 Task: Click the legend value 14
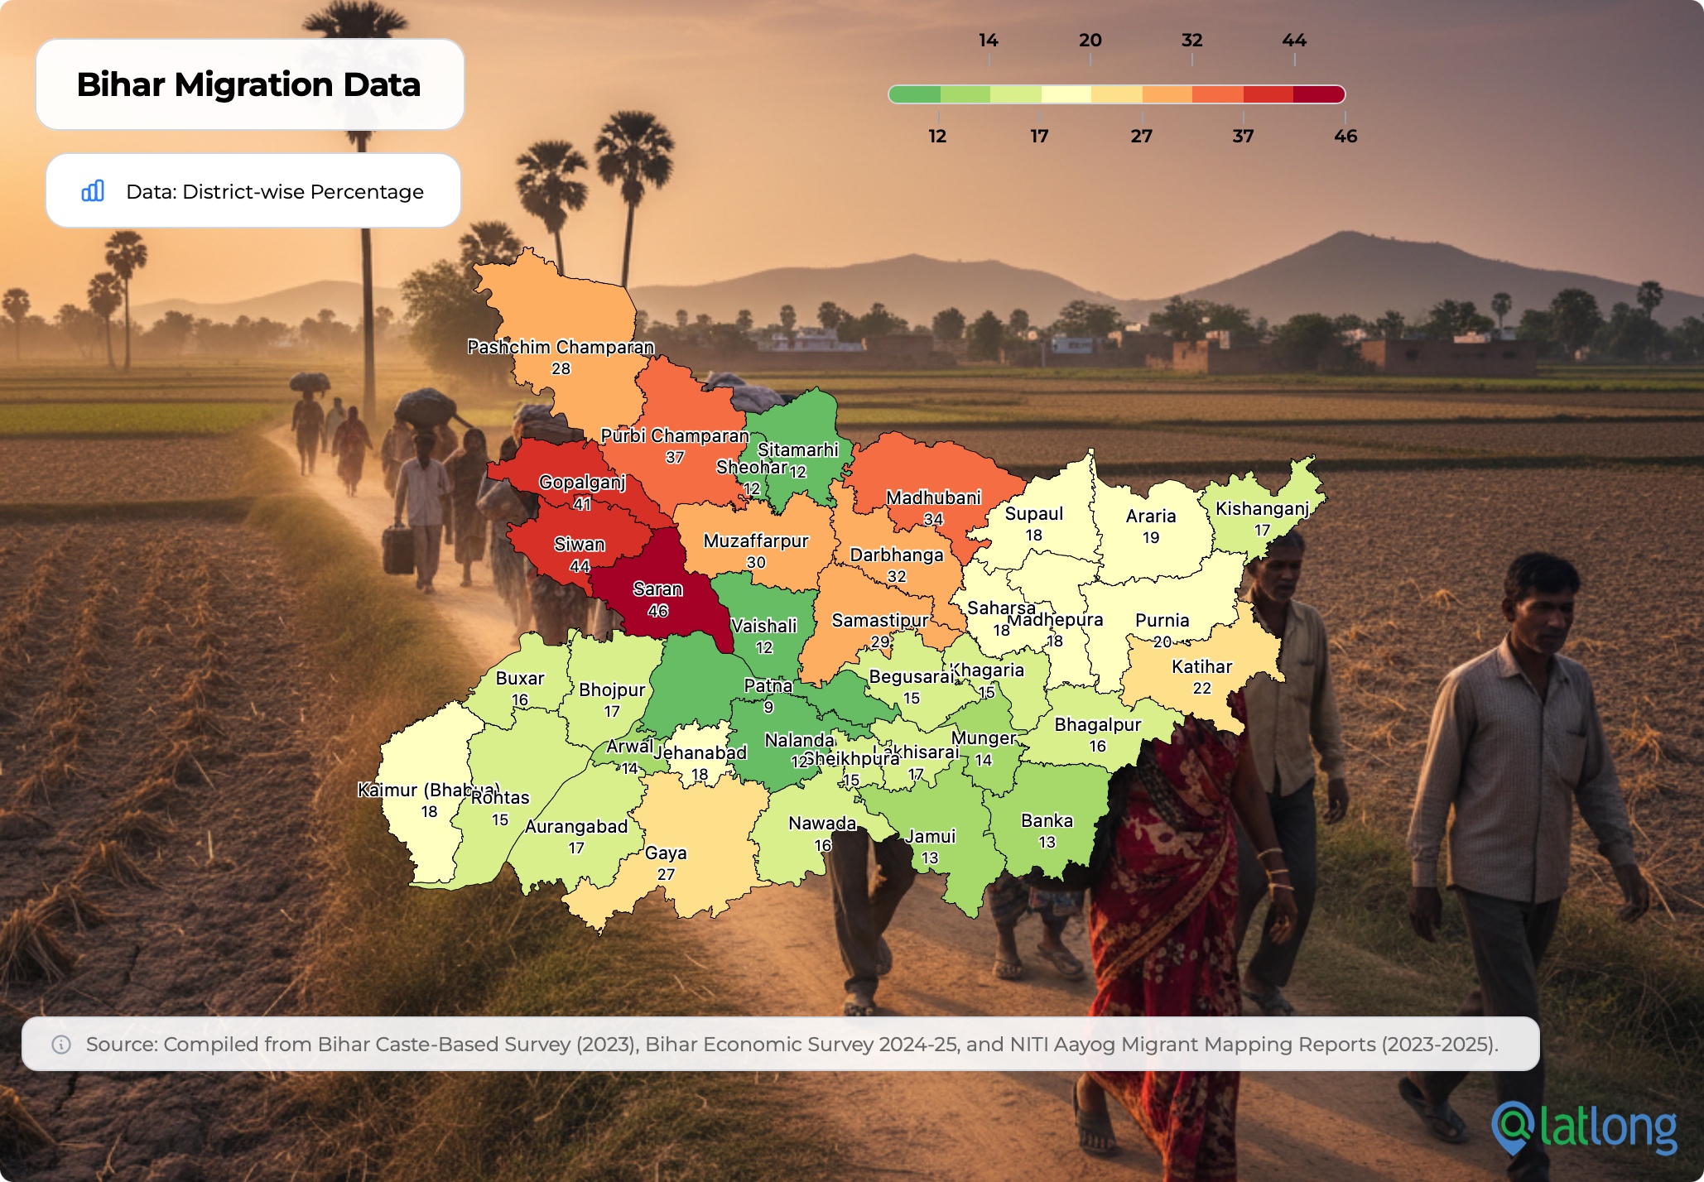989,40
